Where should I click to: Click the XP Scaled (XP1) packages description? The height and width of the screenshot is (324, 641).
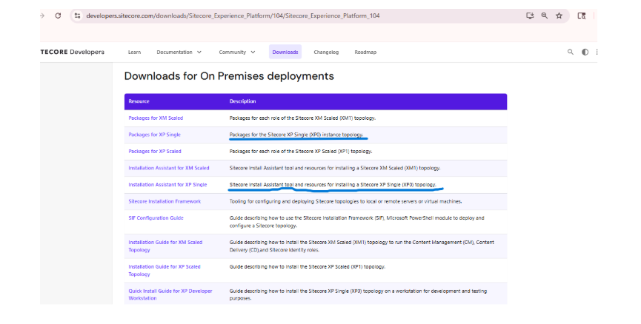coord(301,152)
